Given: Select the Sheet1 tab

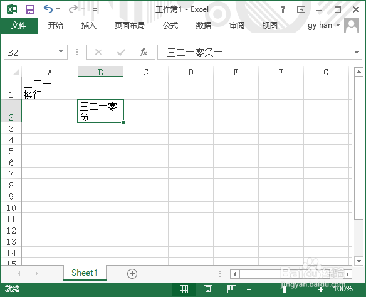Looking at the screenshot, I should tap(85, 273).
